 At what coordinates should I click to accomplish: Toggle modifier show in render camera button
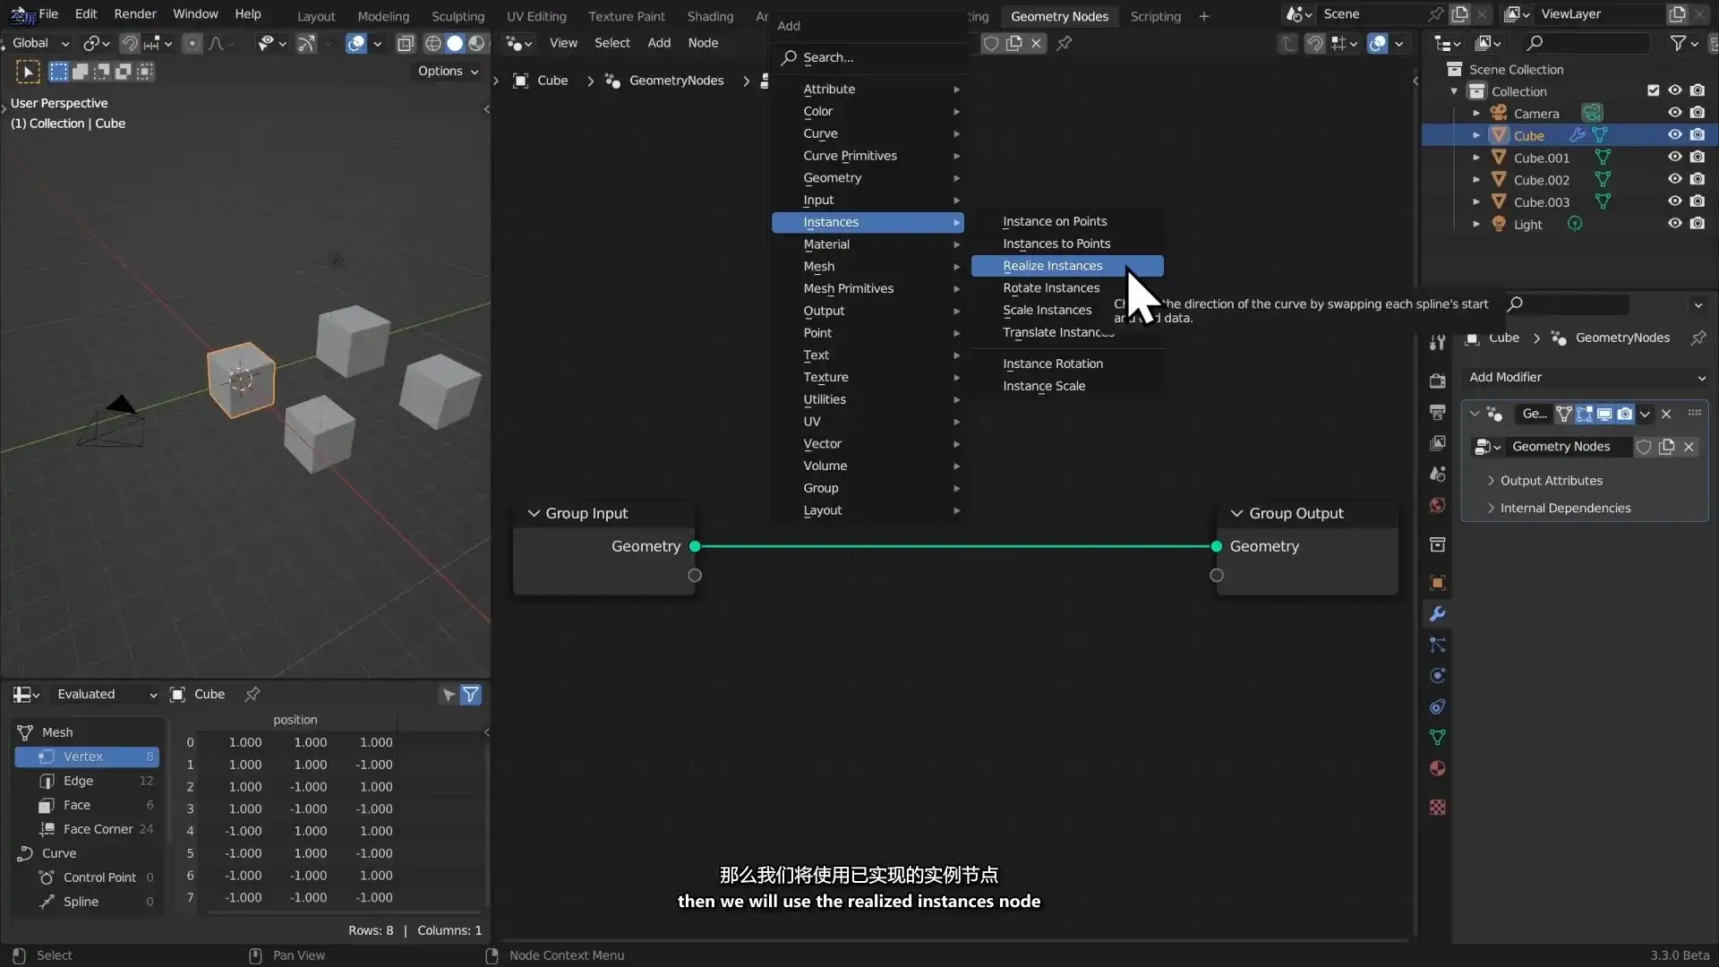coord(1624,414)
